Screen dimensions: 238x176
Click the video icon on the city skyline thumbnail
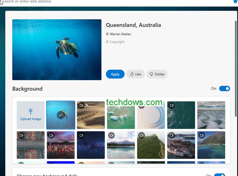51,136
